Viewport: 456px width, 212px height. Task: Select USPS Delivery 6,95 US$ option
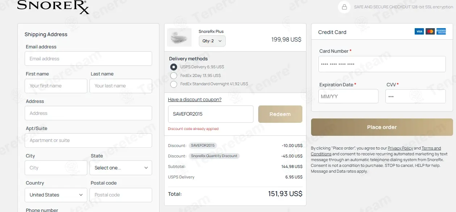(x=174, y=67)
